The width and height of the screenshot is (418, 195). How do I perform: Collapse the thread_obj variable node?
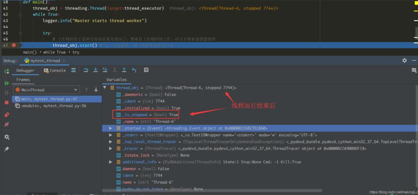105,87
